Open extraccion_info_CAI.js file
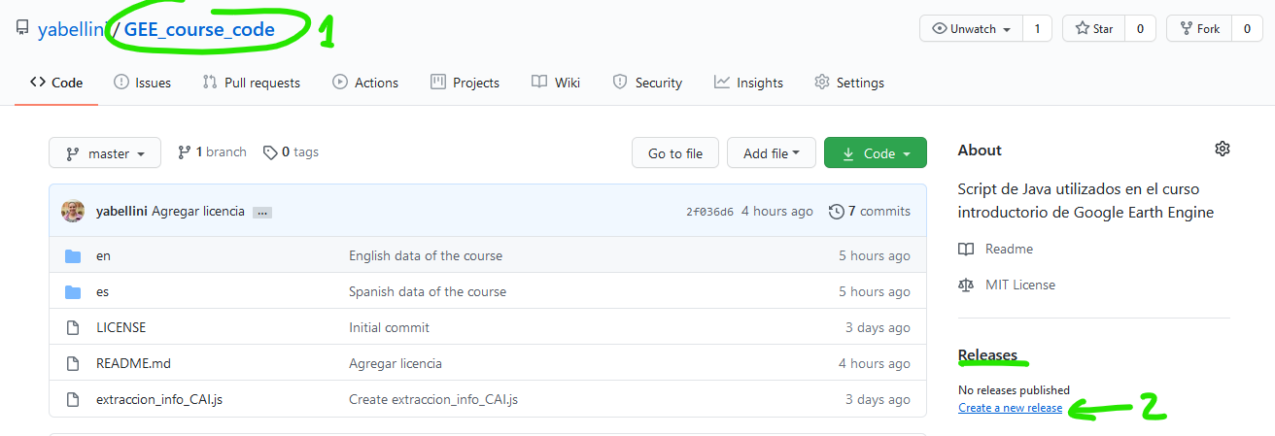This screenshot has width=1275, height=436. 159,399
